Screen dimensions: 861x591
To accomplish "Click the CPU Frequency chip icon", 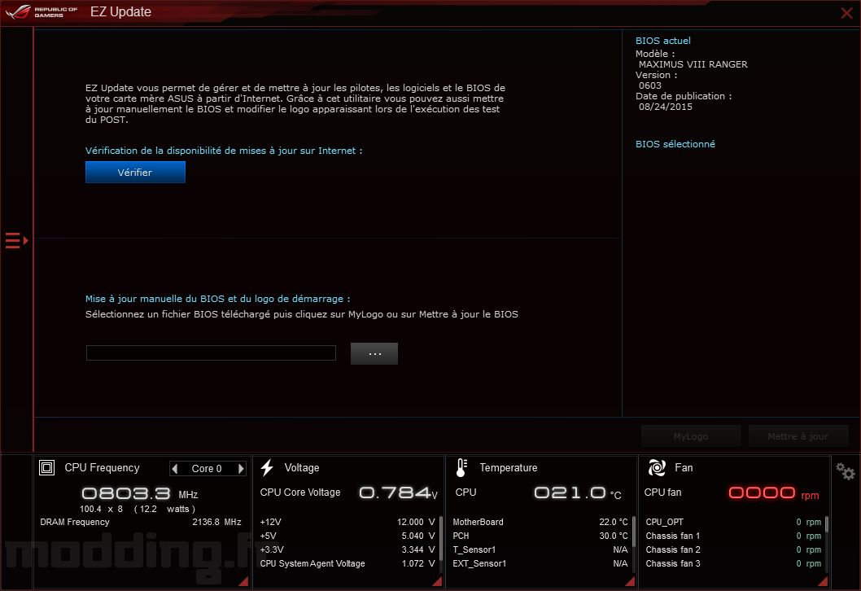I will click(x=46, y=467).
